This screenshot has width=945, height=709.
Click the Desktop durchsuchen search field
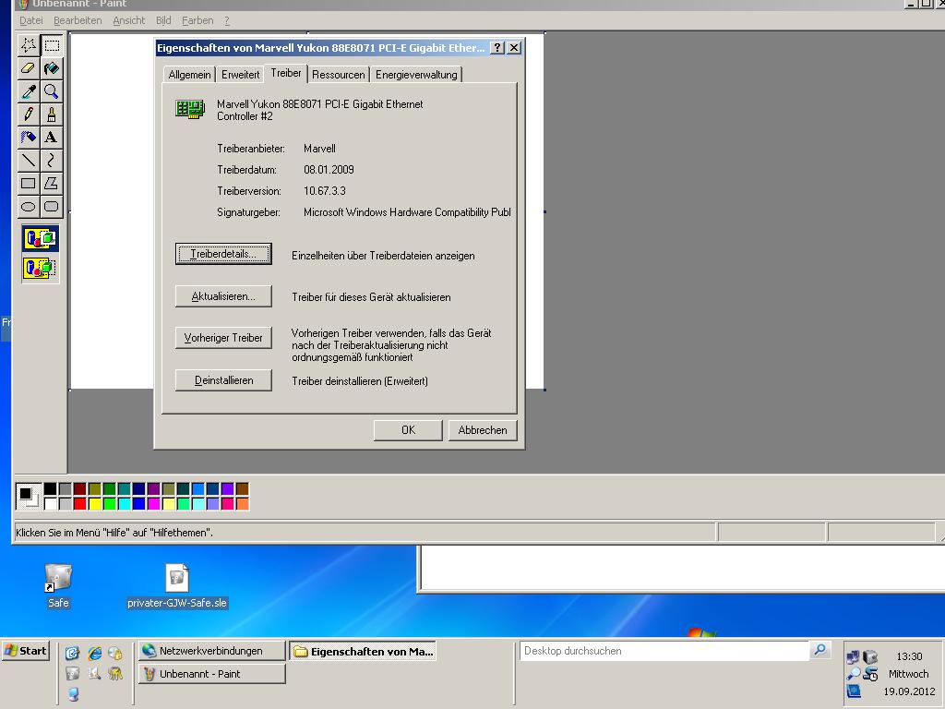tap(664, 651)
